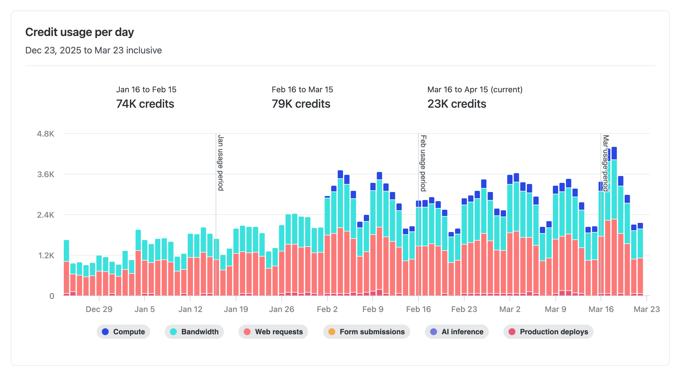Click the Credit usage per day title

(x=80, y=32)
